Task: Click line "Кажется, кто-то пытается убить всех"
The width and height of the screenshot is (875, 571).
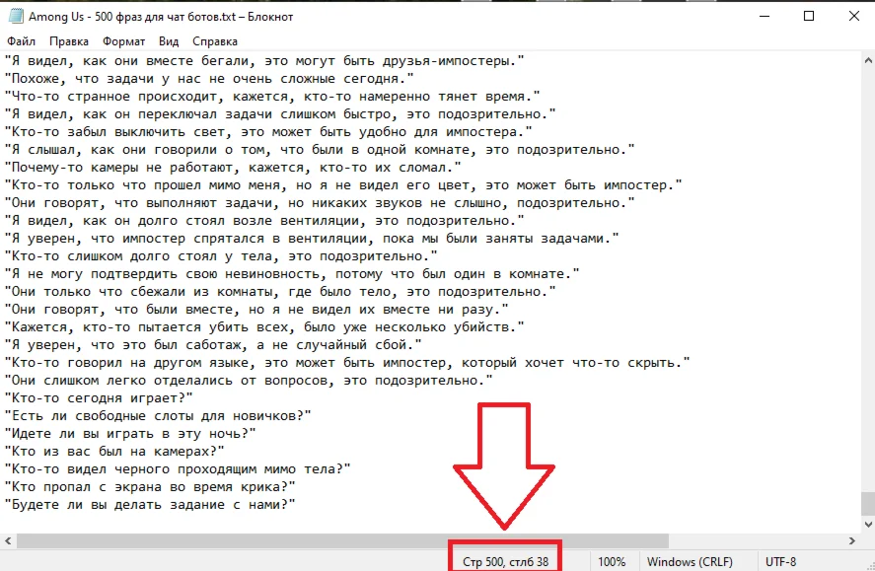Action: [x=264, y=326]
